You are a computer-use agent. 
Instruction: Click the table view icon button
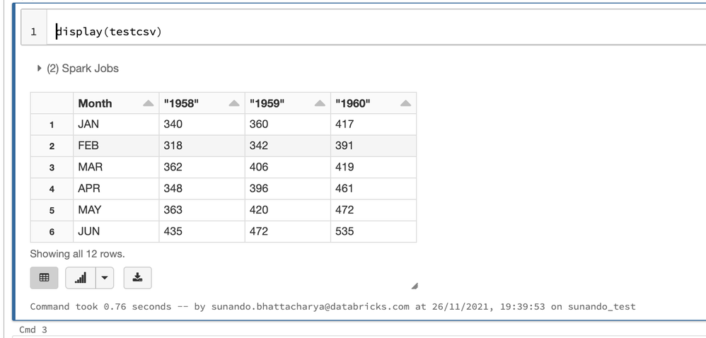[x=44, y=278]
